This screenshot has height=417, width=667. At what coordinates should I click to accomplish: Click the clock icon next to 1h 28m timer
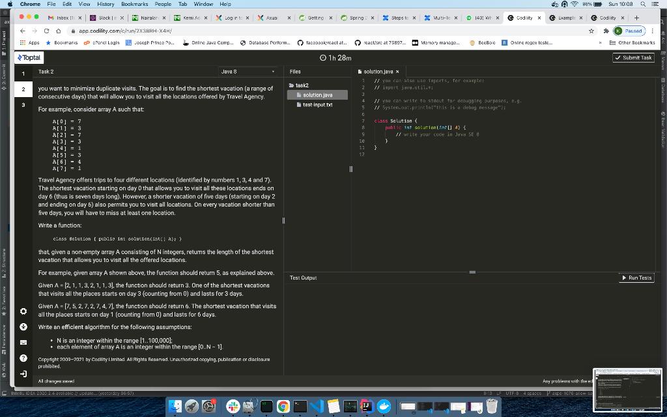pyautogui.click(x=322, y=57)
